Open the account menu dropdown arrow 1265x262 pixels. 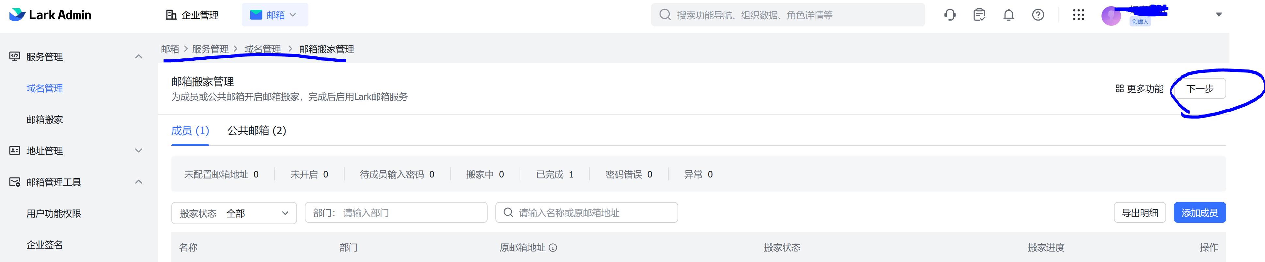pos(1218,15)
